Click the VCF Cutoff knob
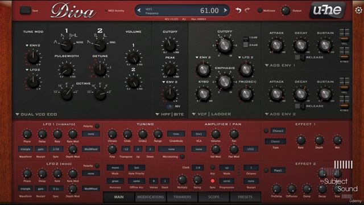364x205 pixels. click(x=225, y=45)
